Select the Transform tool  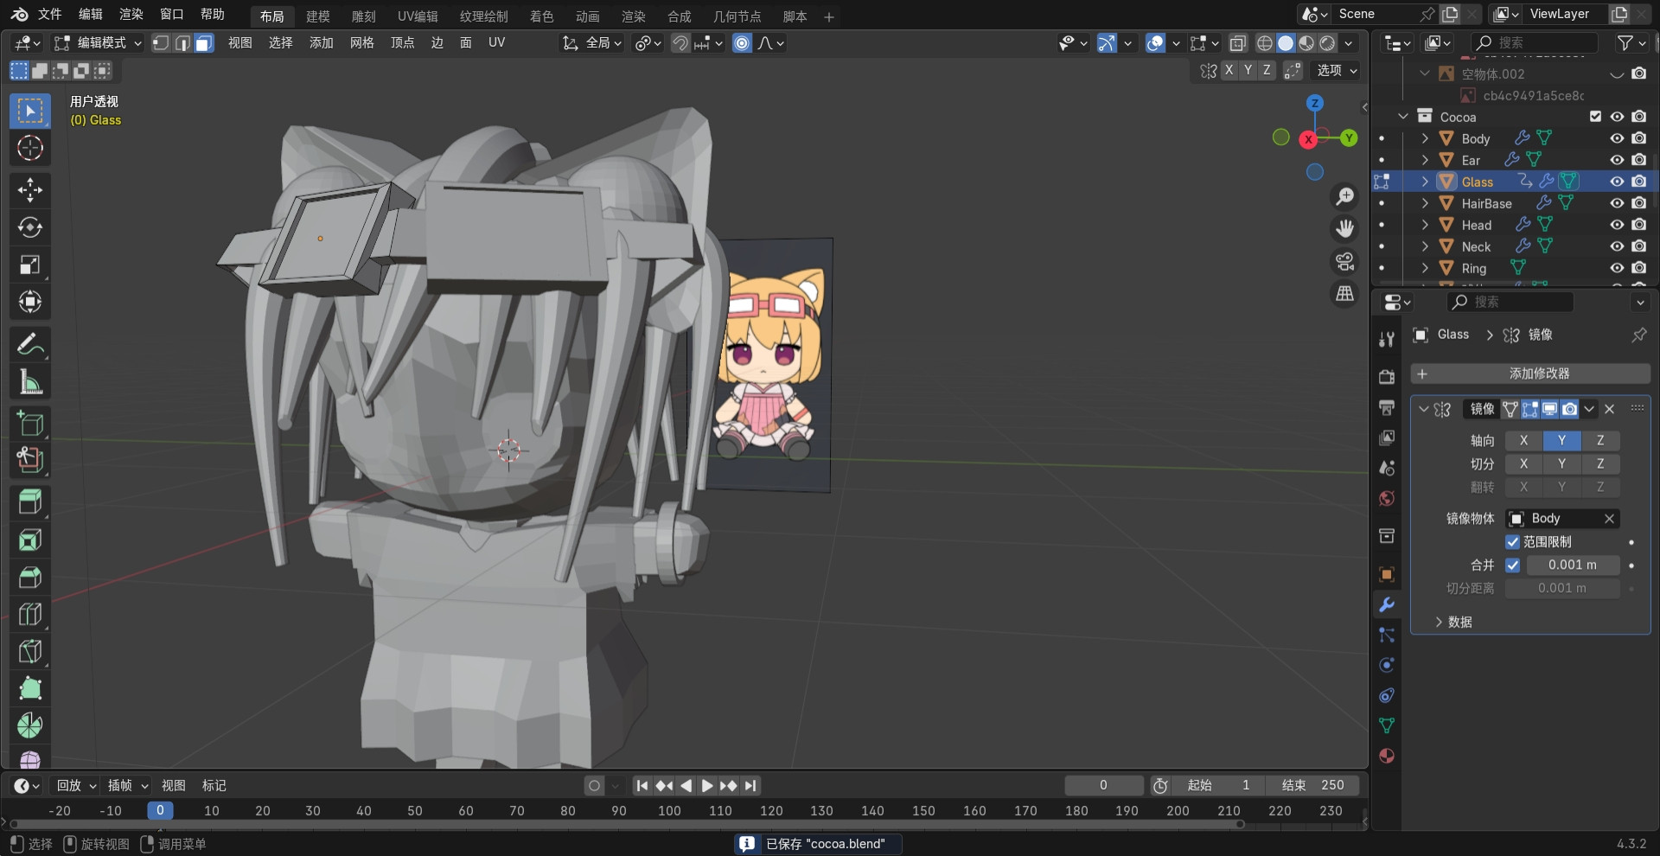[30, 302]
